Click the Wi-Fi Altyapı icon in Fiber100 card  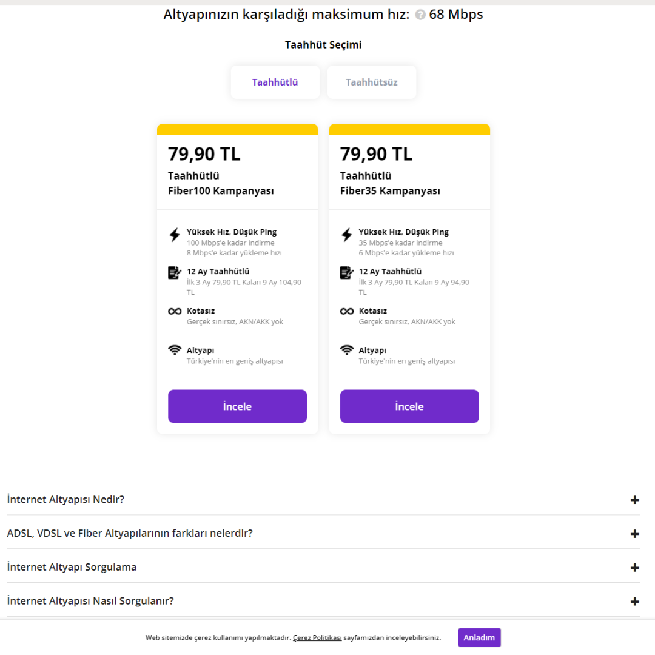coord(175,350)
